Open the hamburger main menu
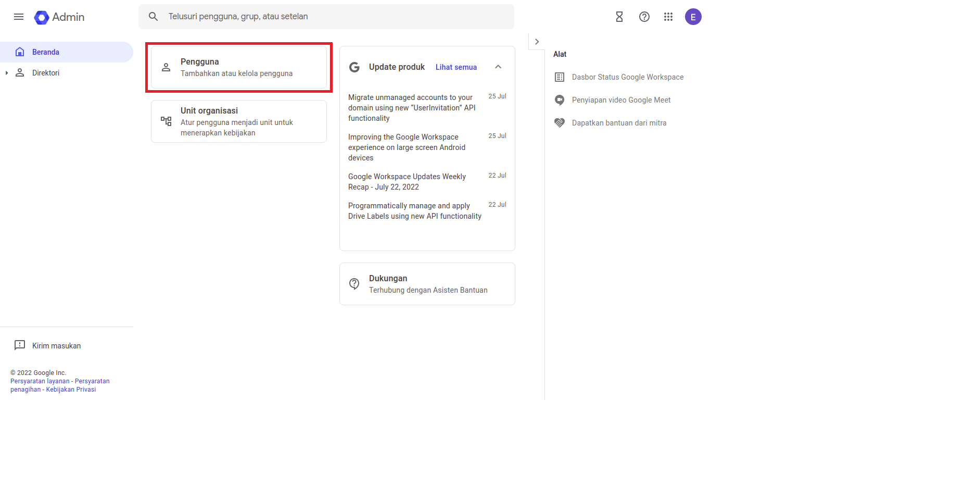 tap(19, 17)
